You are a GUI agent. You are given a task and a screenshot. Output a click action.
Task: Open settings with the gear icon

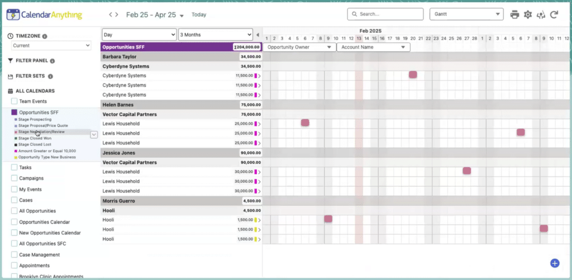click(528, 15)
